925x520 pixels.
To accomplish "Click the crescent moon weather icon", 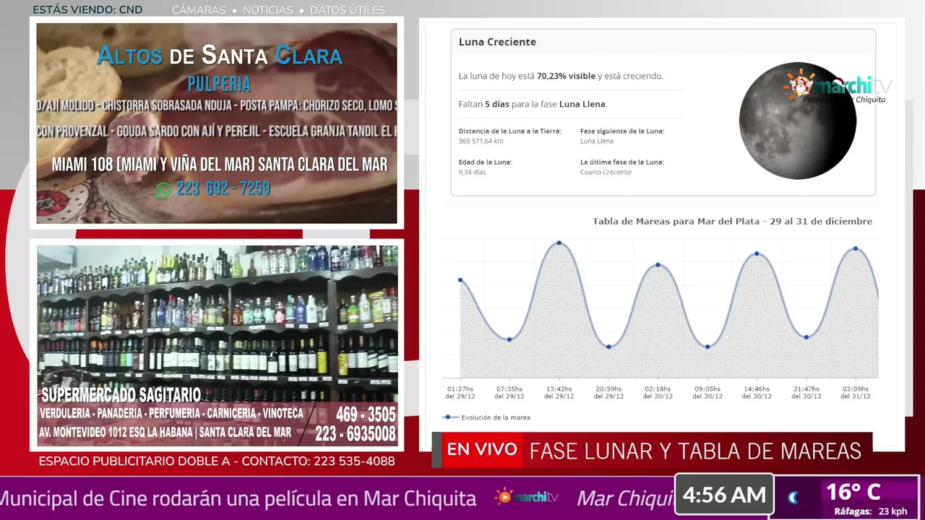I will coord(793,497).
